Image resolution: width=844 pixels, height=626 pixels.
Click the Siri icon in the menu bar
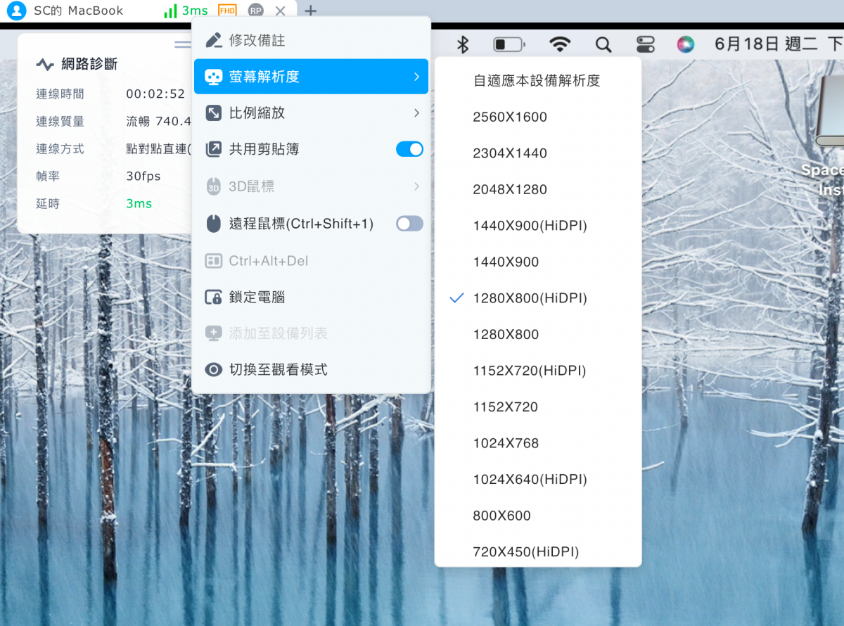pos(686,45)
